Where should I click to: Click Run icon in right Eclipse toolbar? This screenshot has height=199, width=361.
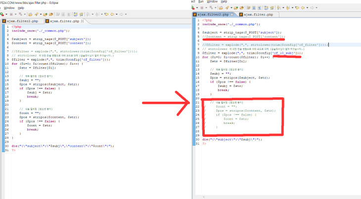[x=194, y=8]
